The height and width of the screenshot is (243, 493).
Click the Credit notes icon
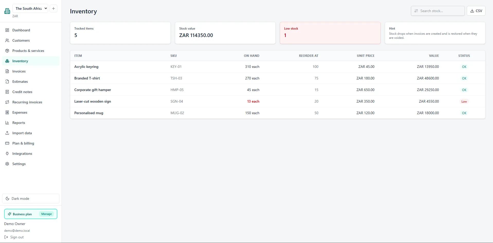click(x=7, y=92)
